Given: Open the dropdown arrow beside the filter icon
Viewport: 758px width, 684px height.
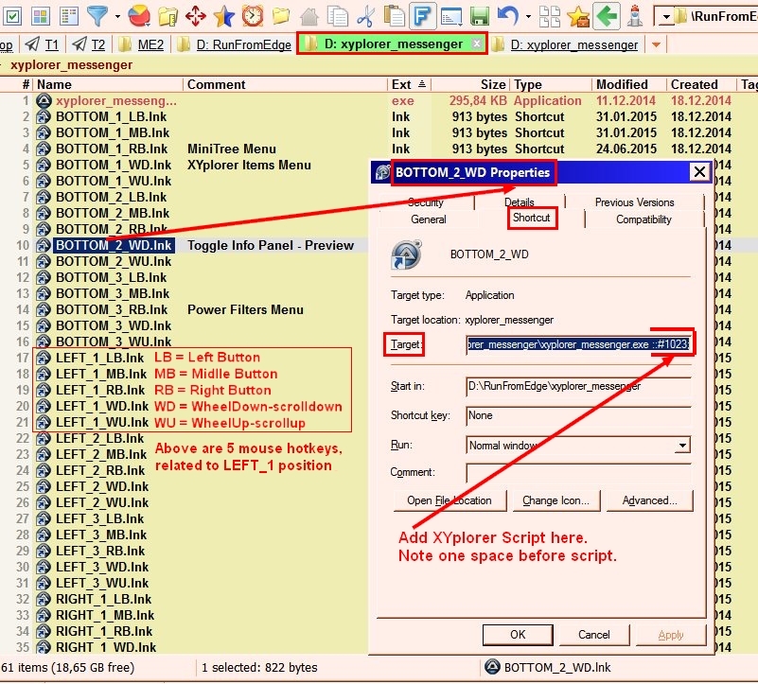Looking at the screenshot, I should point(117,16).
